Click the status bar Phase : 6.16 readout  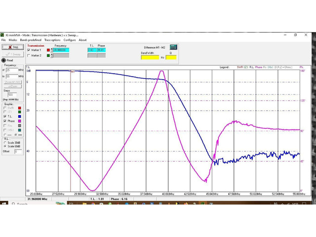click(119, 199)
